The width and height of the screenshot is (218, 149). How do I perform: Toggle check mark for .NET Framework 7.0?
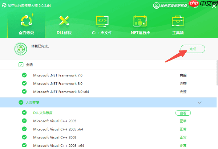click(24, 75)
